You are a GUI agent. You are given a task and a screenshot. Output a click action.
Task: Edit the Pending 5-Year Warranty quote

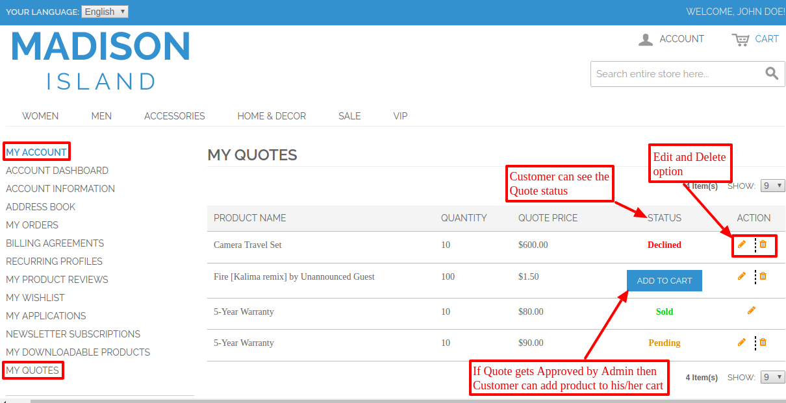coord(741,342)
